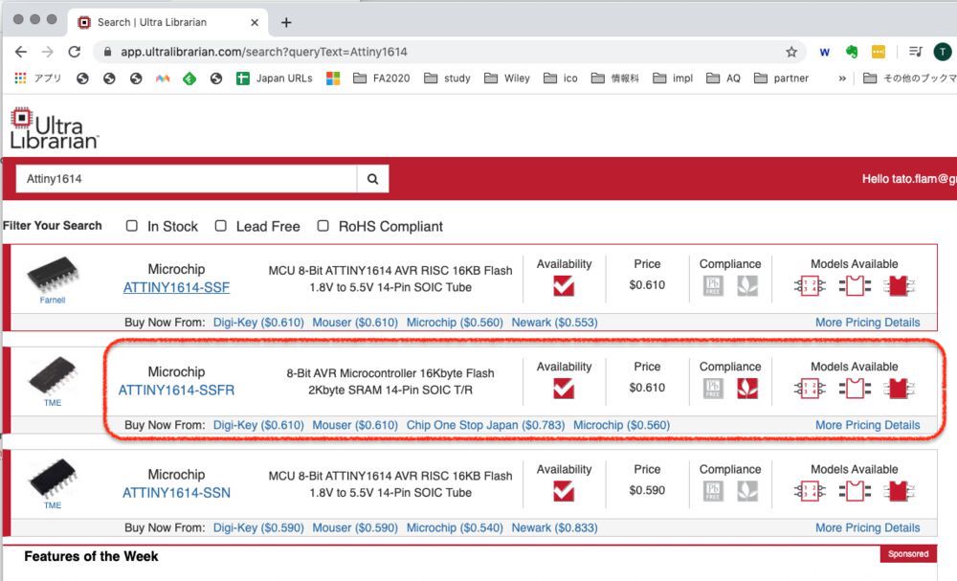Image resolution: width=957 pixels, height=581 pixels.
Task: Click the green diamond bookmark icon
Action: [189, 78]
